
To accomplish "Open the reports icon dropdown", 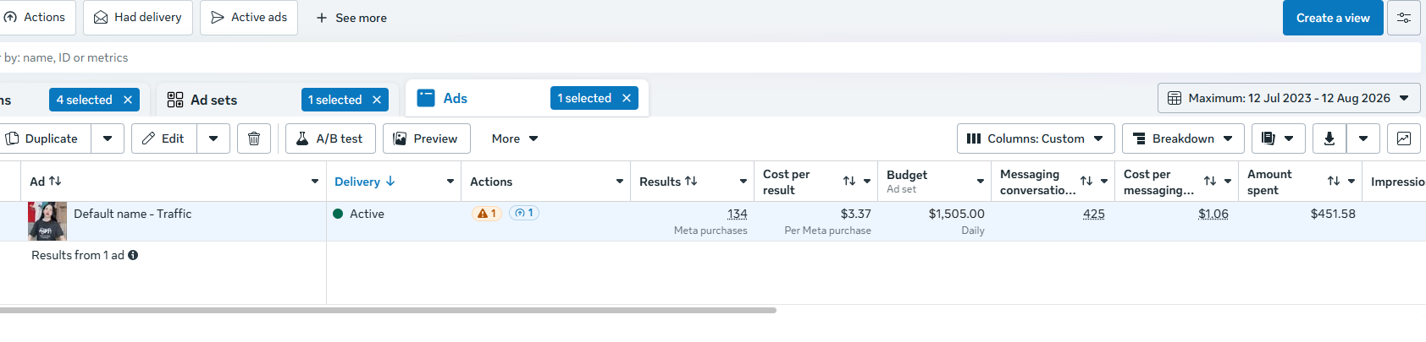I will pos(1278,138).
